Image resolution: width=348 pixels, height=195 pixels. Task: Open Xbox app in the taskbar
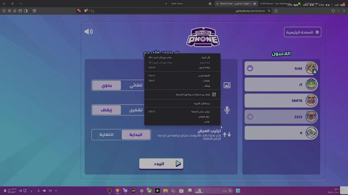pyautogui.click(x=150, y=191)
